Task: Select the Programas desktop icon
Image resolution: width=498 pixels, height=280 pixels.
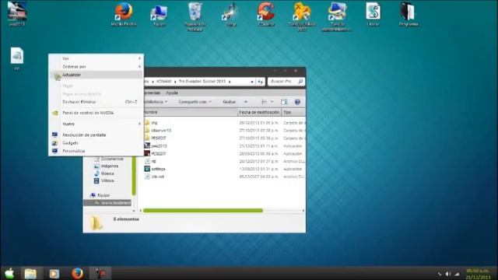Action: [409, 14]
